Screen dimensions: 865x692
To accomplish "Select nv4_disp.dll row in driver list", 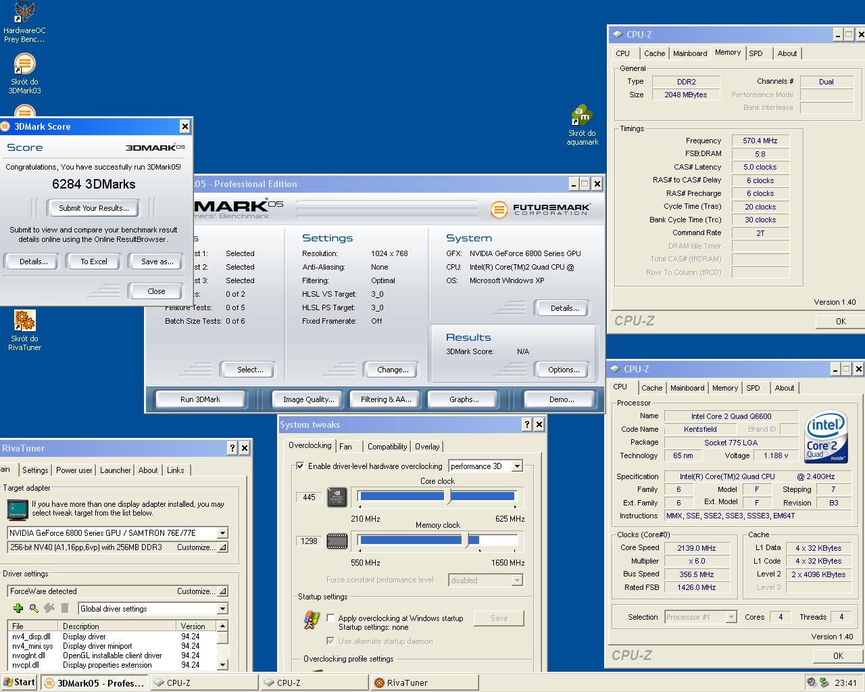I will click(x=112, y=637).
